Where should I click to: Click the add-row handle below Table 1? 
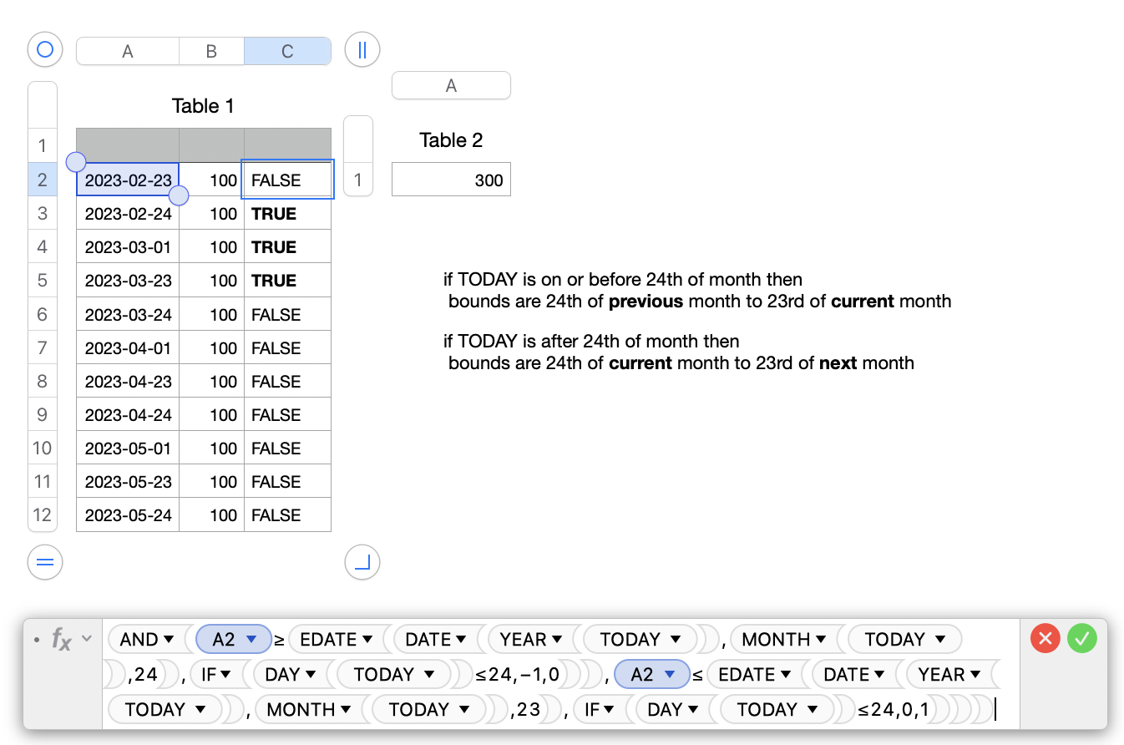point(44,562)
